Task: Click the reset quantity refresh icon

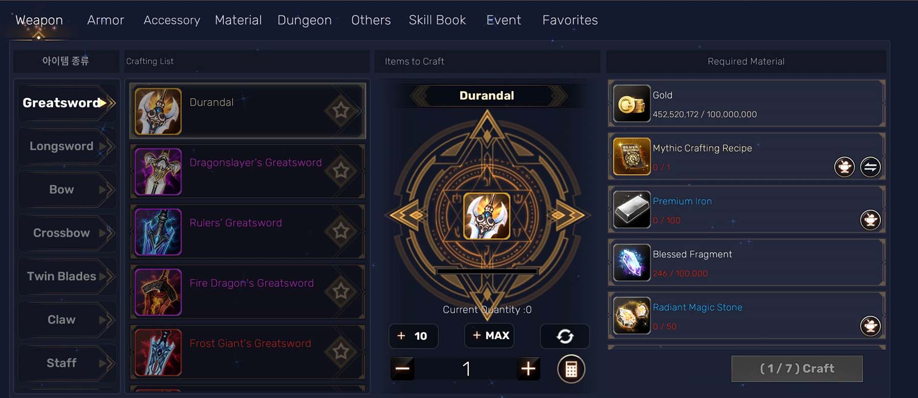Action: [x=565, y=336]
